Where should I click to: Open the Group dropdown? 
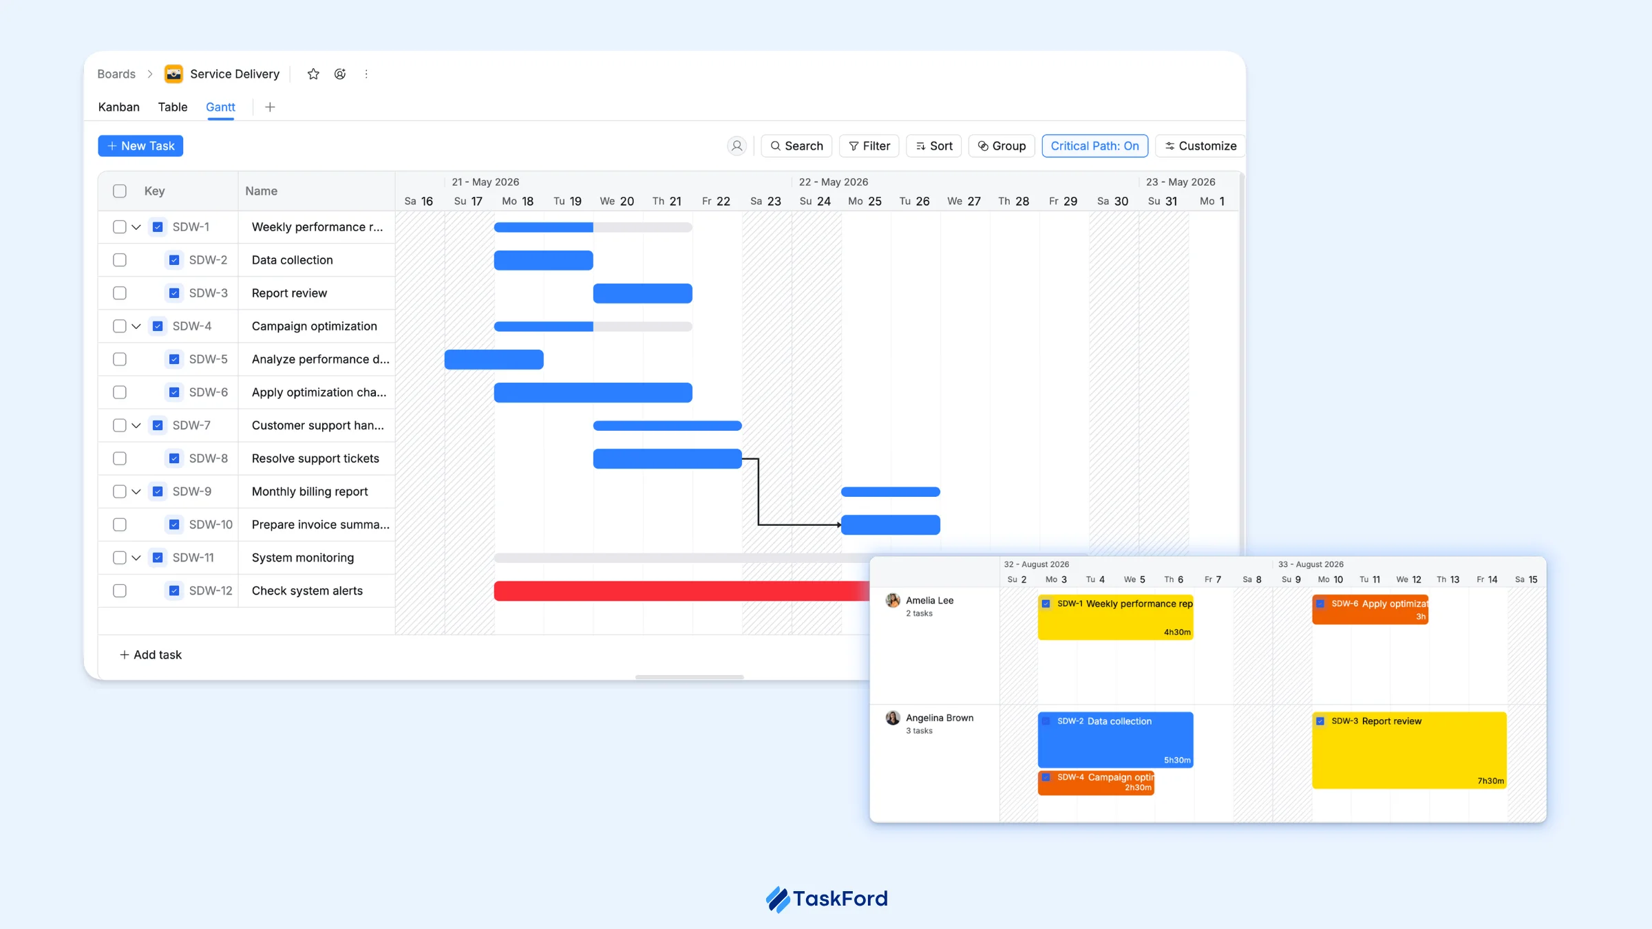click(1002, 146)
